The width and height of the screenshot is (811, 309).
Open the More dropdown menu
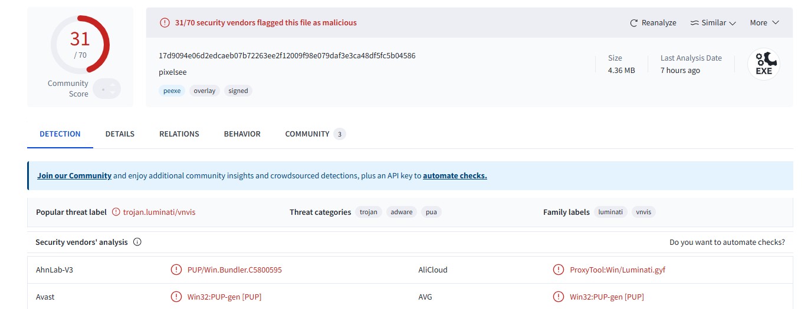point(764,23)
